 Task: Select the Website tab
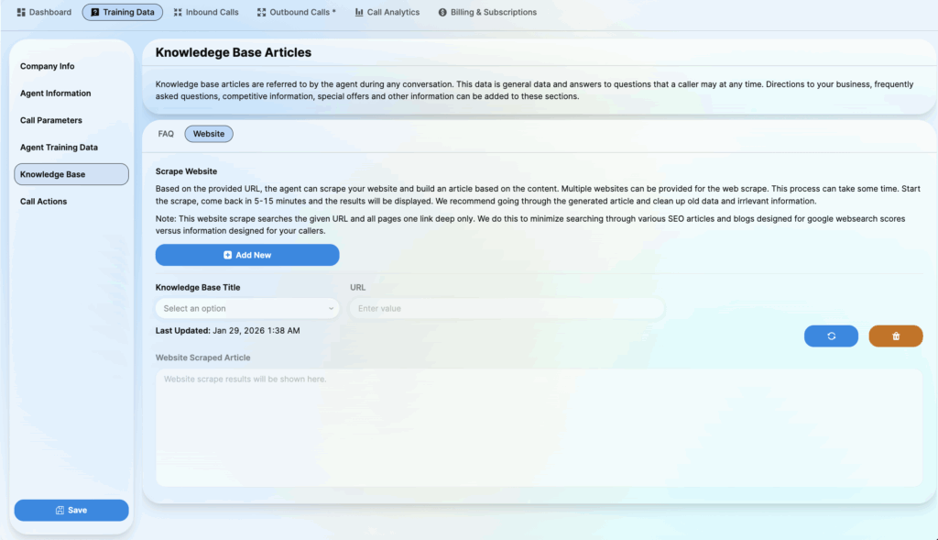point(209,134)
